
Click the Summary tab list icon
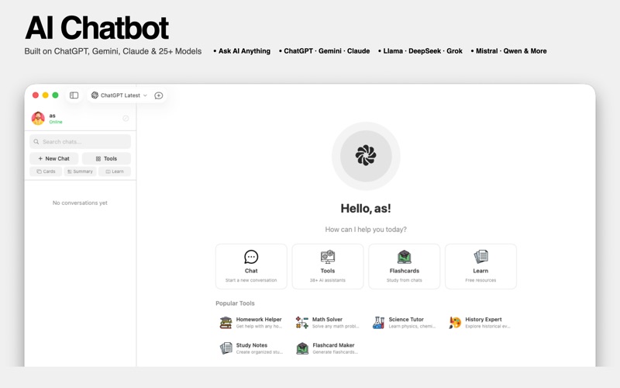coord(70,171)
